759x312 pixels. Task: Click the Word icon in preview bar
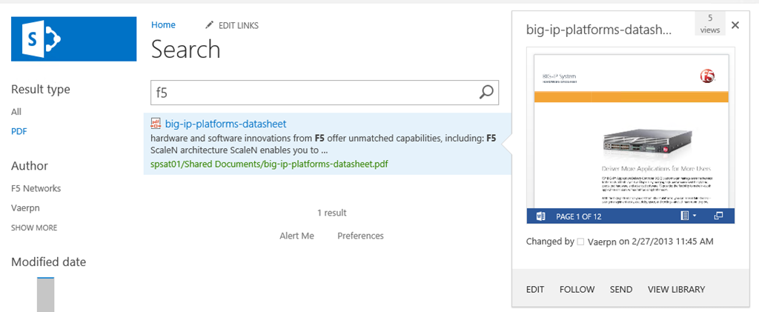[x=540, y=216]
